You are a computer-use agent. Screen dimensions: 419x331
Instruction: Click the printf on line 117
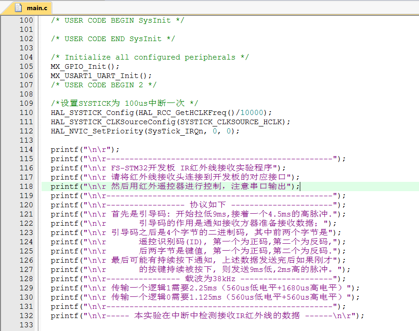tap(175, 177)
